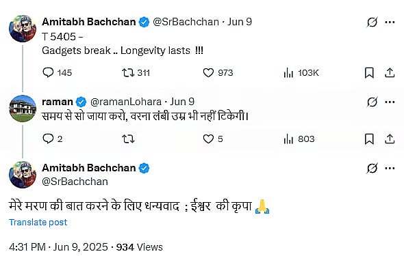
Task: Open raman's house profile picture
Action: [23, 109]
